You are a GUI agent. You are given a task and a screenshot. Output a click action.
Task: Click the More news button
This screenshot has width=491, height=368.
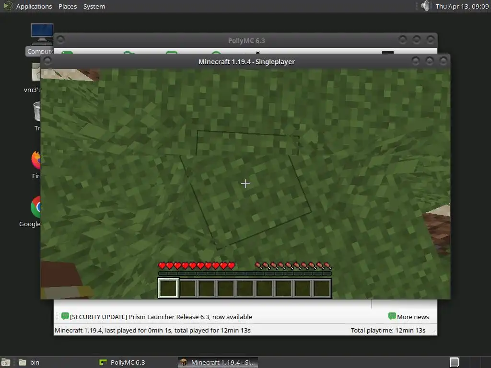coord(409,317)
